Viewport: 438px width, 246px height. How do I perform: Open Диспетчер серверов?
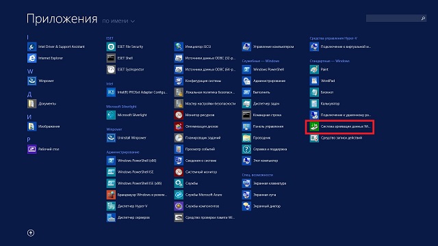128,217
